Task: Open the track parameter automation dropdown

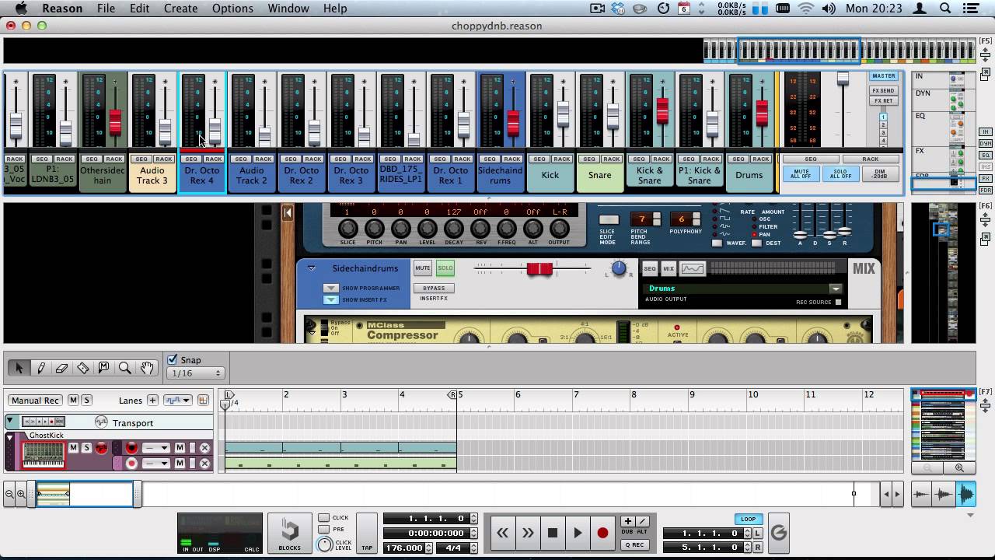Action: pos(177,401)
